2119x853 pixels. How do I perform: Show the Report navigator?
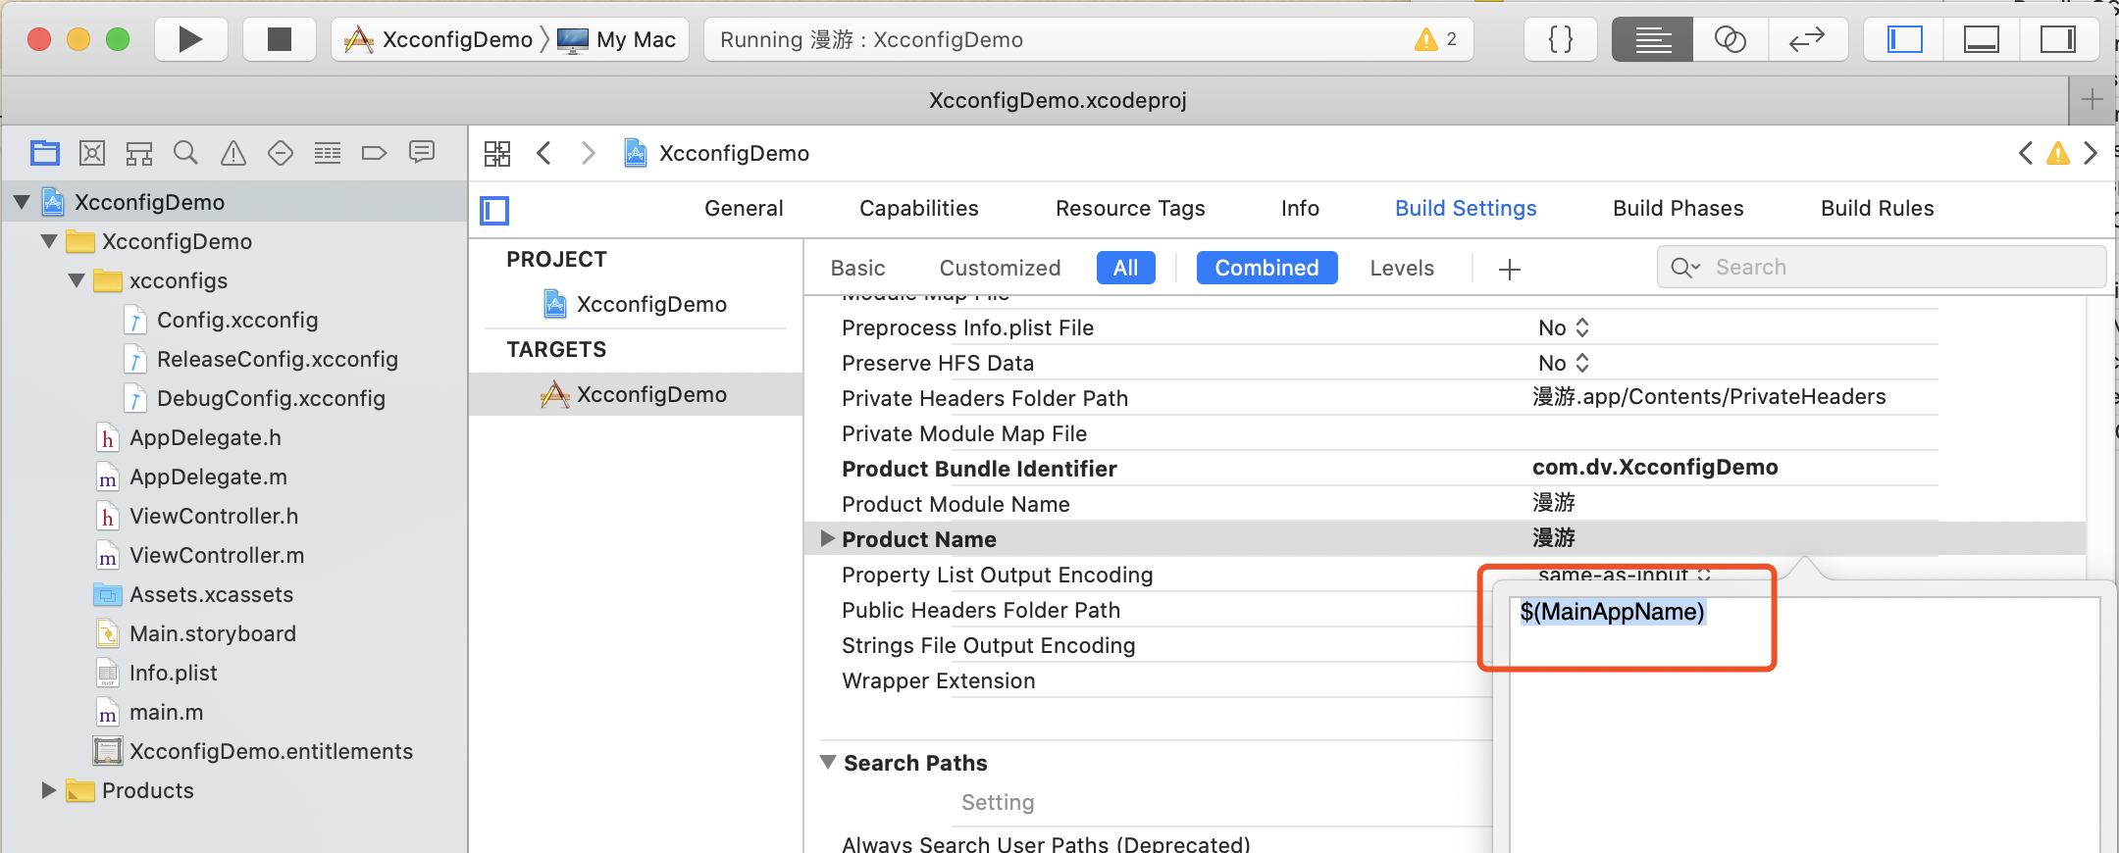coord(422,153)
